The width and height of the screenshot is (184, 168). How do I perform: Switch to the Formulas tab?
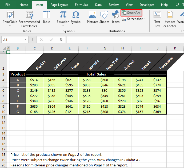(x=81, y=5)
